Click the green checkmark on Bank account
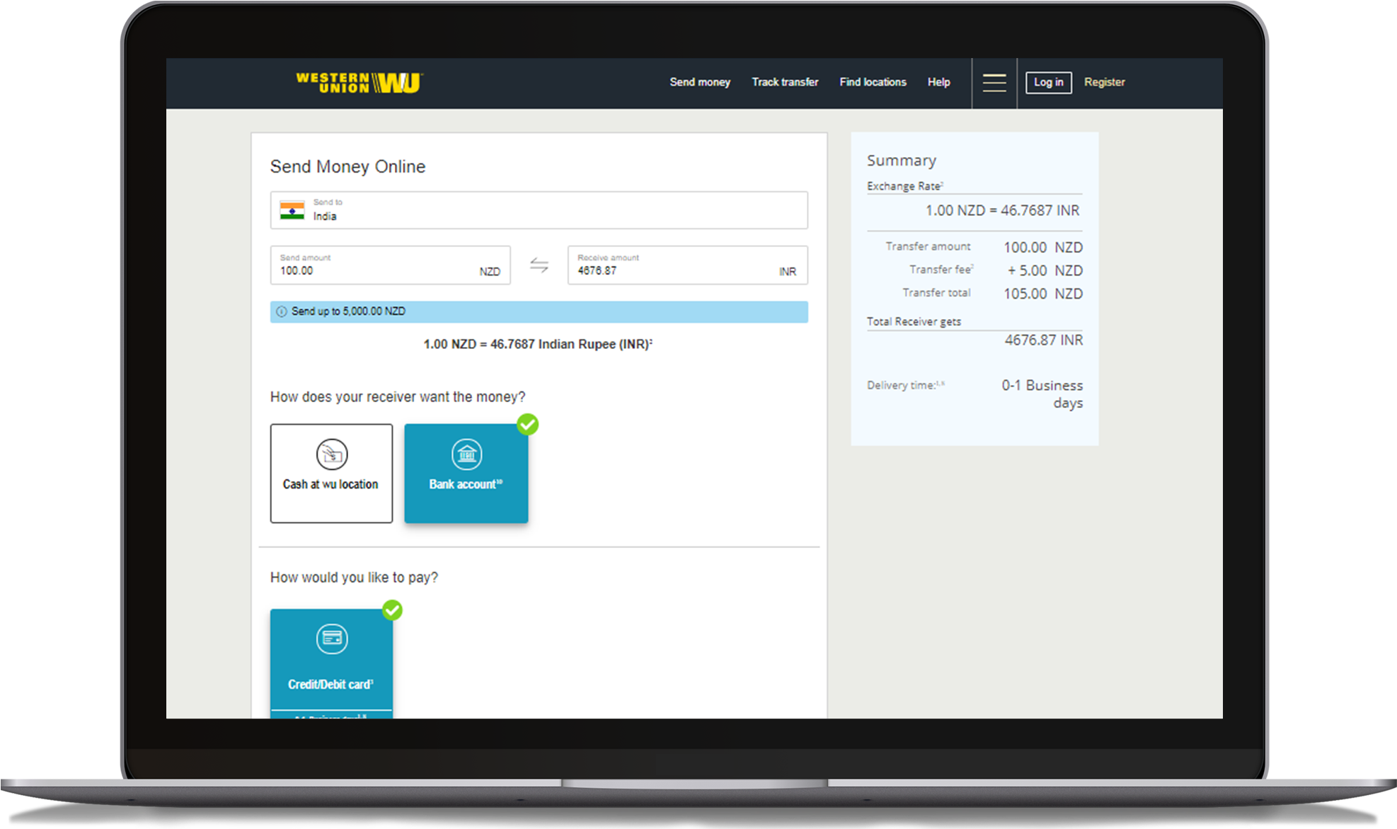 pyautogui.click(x=527, y=424)
